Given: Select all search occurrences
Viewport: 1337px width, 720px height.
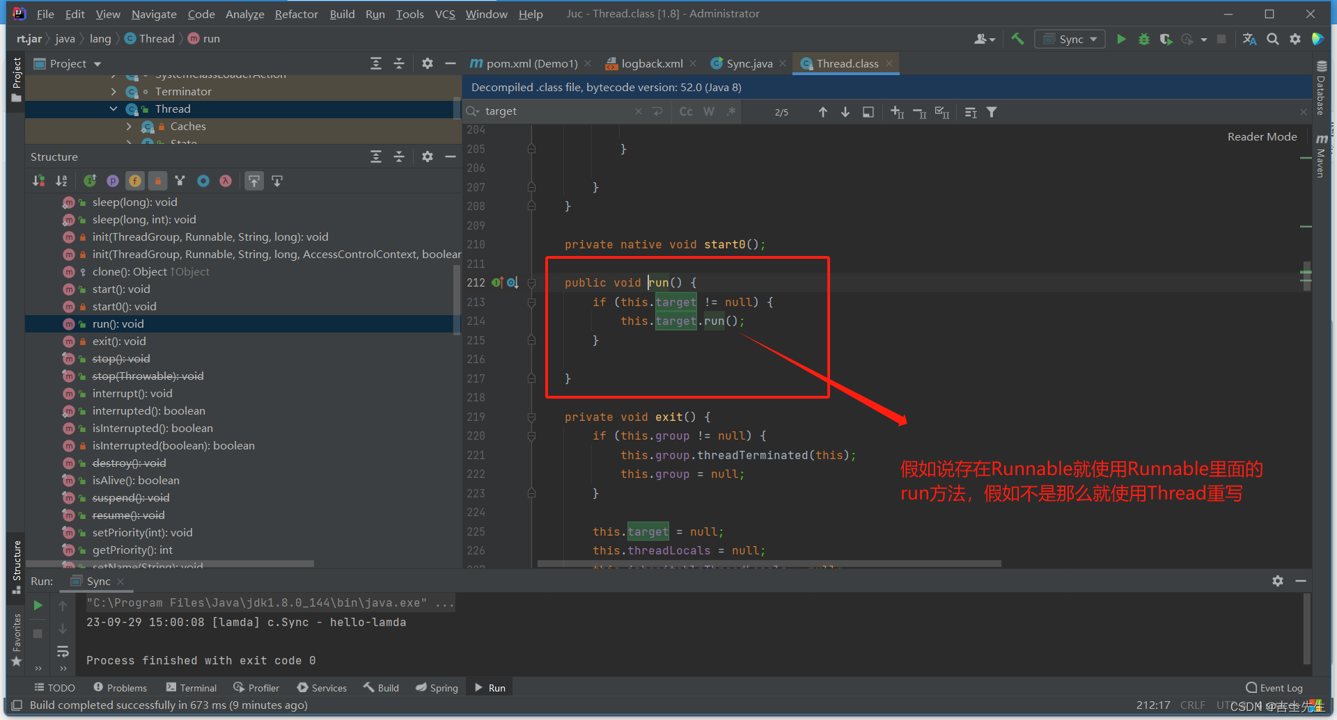Looking at the screenshot, I should 942,111.
